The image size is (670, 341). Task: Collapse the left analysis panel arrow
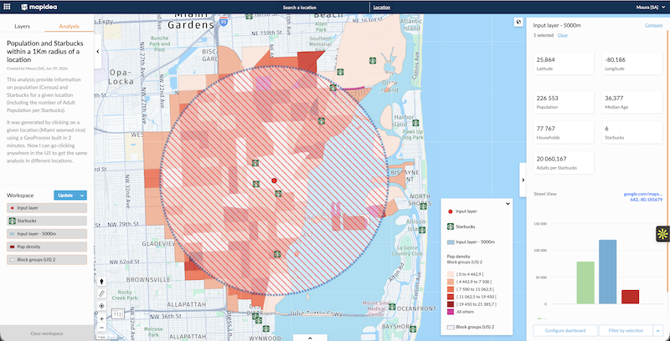point(97,52)
